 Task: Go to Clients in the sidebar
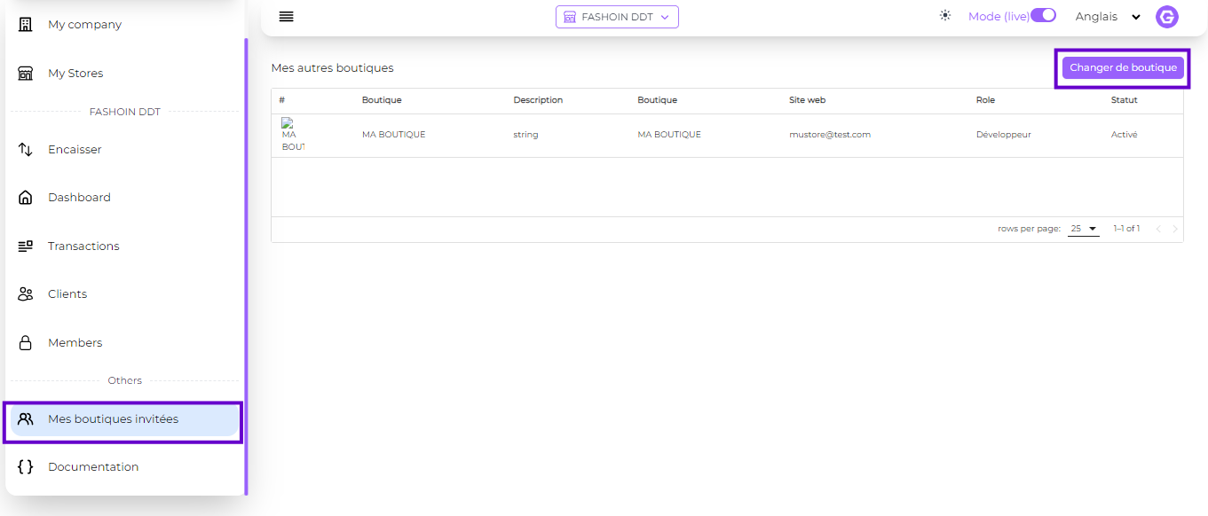[x=67, y=294]
